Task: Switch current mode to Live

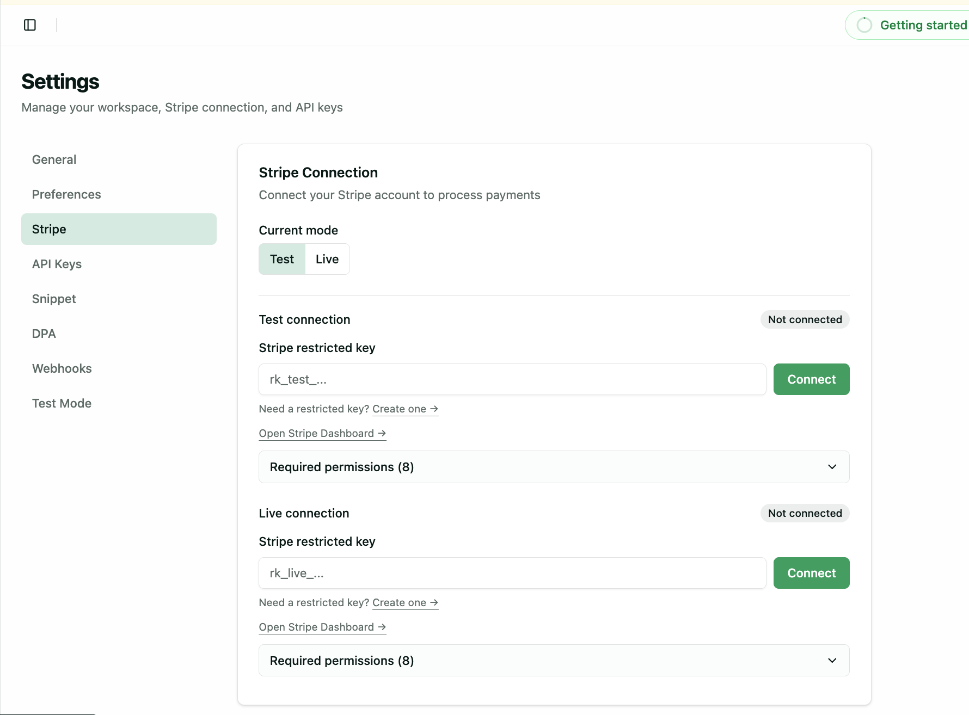Action: (327, 259)
